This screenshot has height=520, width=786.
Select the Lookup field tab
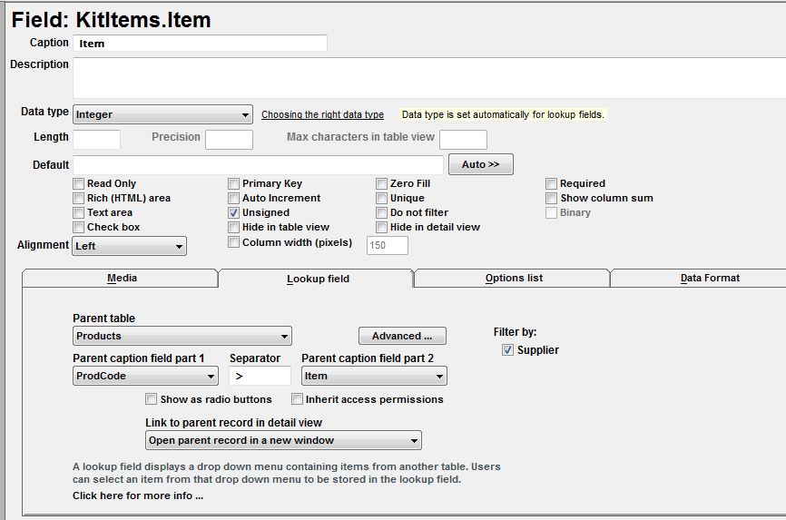(x=316, y=279)
